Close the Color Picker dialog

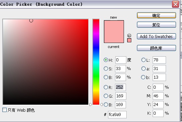click(x=175, y=4)
